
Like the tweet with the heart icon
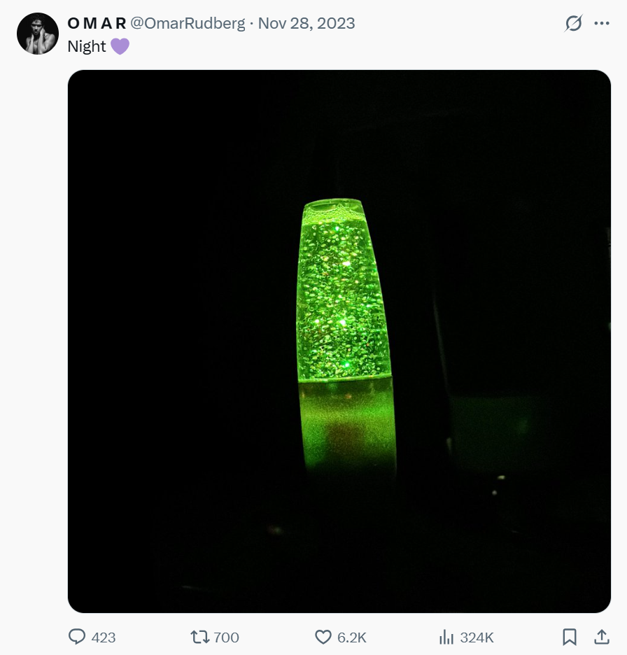(323, 637)
